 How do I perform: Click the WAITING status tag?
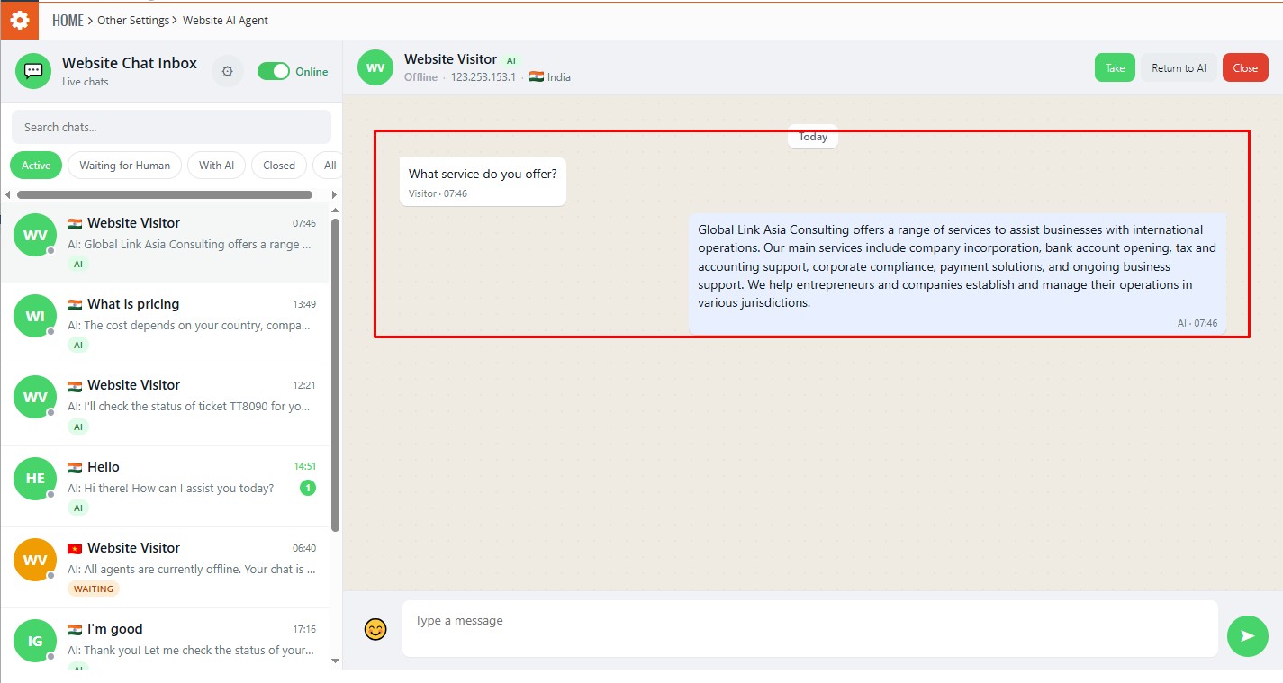tap(94, 589)
